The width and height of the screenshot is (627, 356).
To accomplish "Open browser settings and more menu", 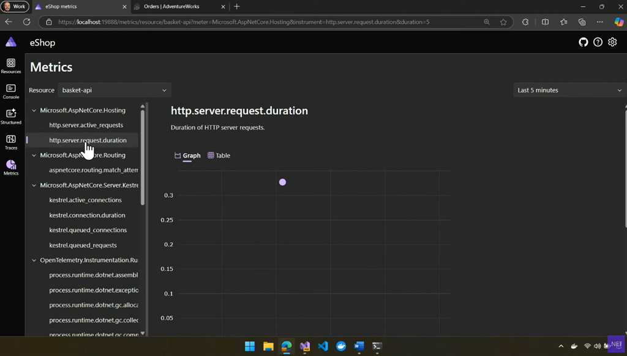I will [600, 22].
